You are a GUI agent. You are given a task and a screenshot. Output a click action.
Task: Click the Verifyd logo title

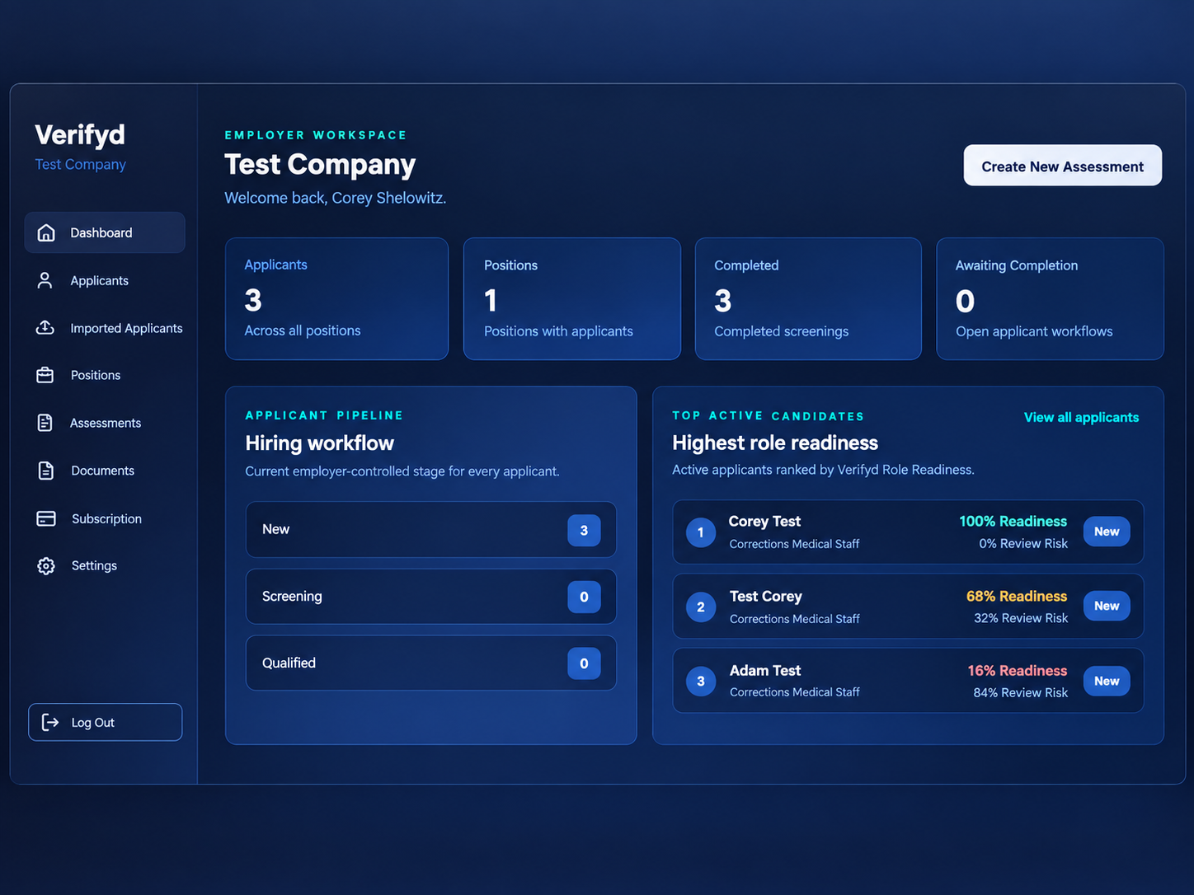tap(80, 134)
